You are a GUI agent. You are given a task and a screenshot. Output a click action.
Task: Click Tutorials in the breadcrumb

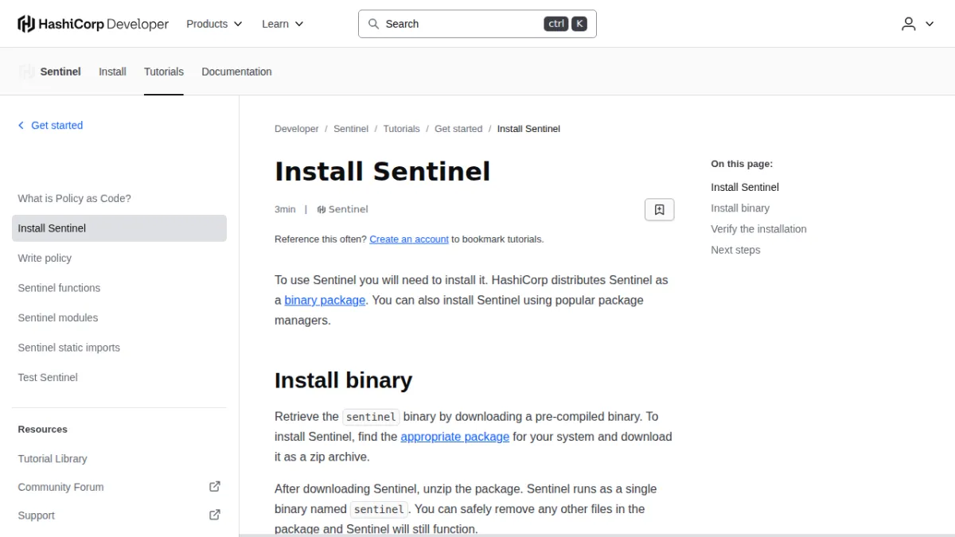click(x=401, y=129)
